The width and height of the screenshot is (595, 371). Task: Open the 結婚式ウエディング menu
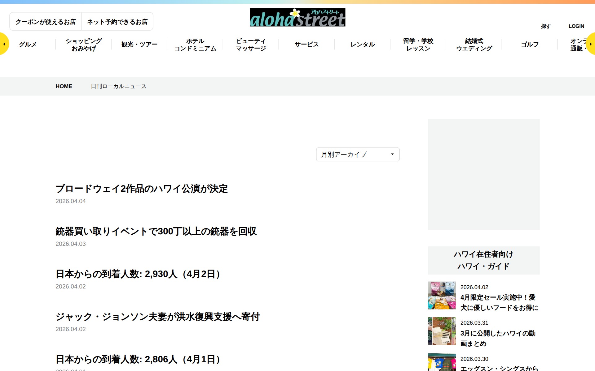tap(474, 44)
